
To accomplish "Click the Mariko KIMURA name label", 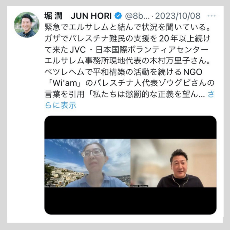I will (x=50, y=186).
